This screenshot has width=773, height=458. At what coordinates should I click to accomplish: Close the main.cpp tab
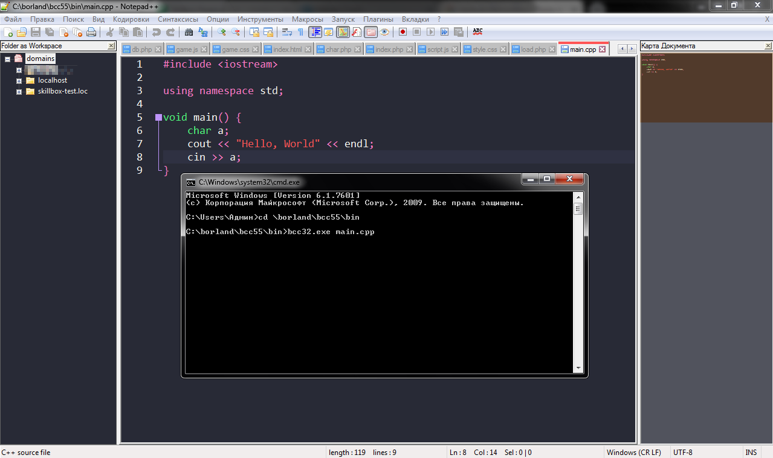tap(602, 49)
